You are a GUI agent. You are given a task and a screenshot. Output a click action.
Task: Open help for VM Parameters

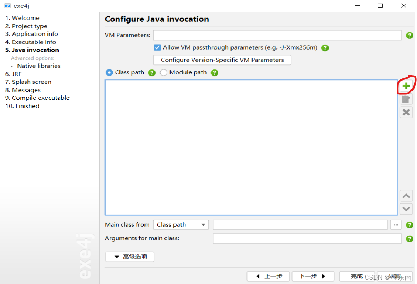point(410,35)
